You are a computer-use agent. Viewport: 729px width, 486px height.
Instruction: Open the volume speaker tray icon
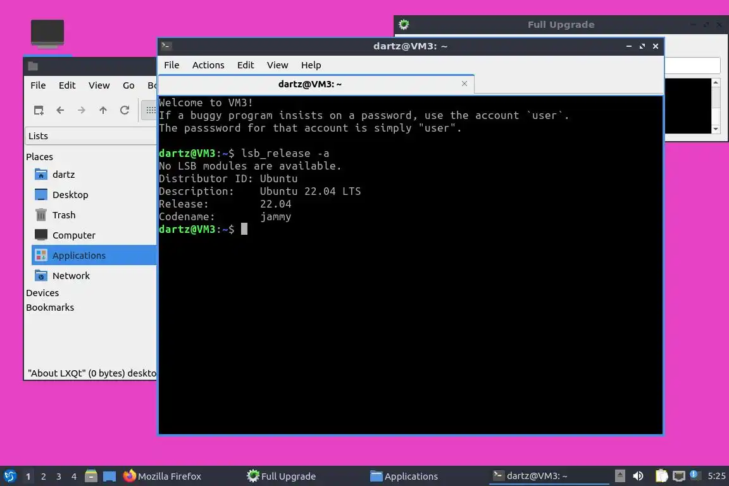click(638, 476)
